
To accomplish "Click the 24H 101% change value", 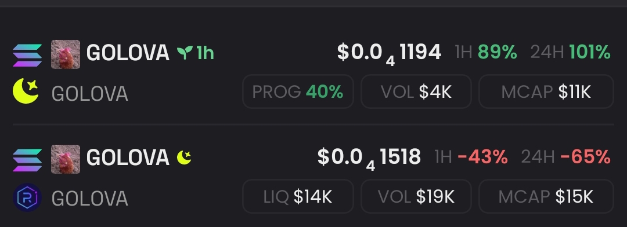I will tap(590, 52).
